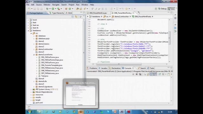Click the green Run toolbar button
The height and width of the screenshot is (114, 203).
point(53,9)
